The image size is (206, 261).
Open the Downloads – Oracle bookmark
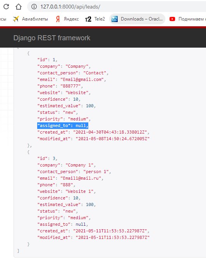(x=137, y=19)
